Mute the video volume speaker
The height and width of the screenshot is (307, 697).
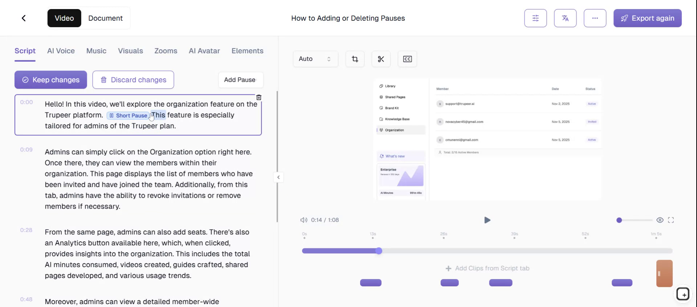pyautogui.click(x=303, y=220)
